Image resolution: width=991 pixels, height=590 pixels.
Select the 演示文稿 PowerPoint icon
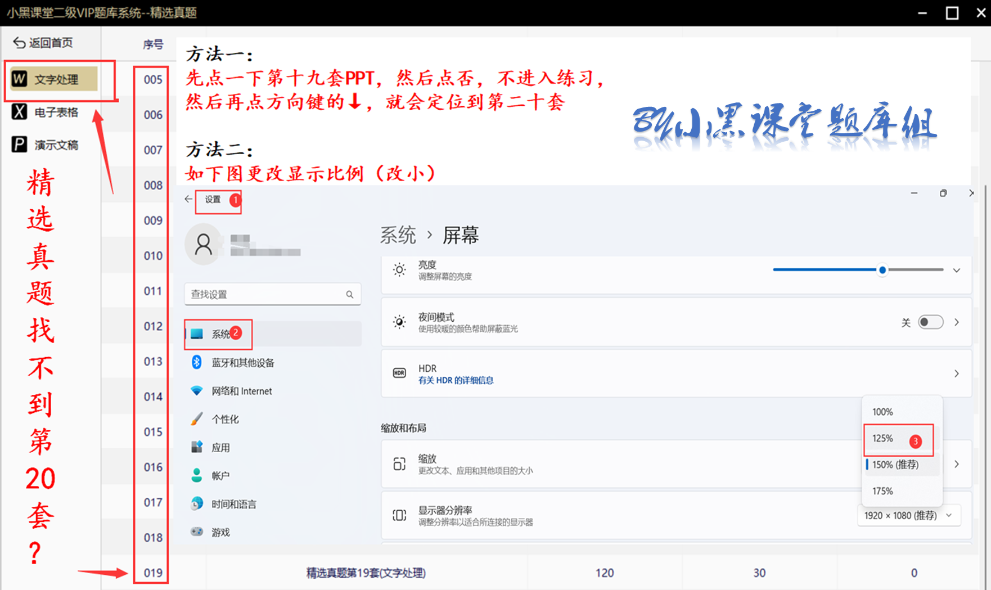coord(20,145)
